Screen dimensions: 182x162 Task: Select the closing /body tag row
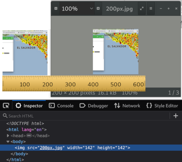pos(91,154)
